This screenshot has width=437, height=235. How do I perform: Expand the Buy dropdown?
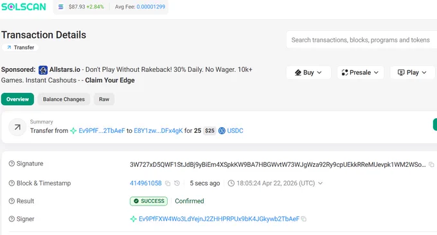[x=308, y=73]
